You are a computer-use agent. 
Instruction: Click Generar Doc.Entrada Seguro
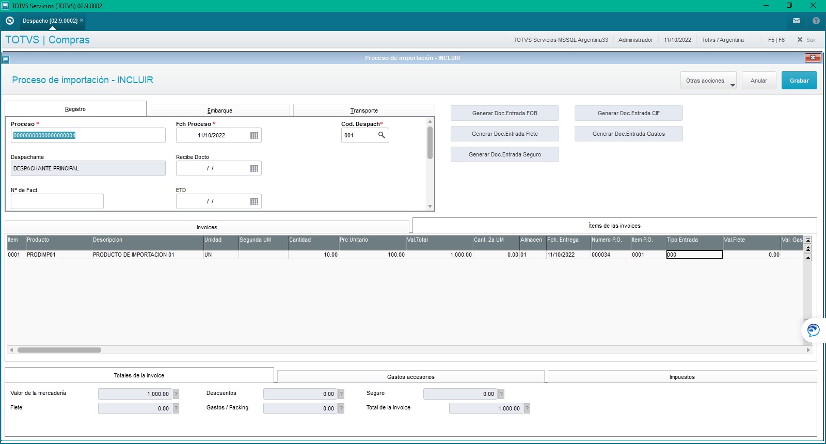(505, 154)
